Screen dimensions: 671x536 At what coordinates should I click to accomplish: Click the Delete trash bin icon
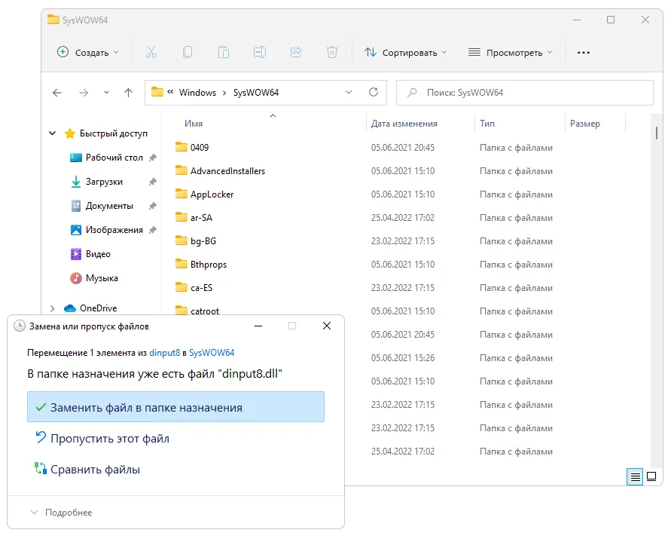(332, 53)
